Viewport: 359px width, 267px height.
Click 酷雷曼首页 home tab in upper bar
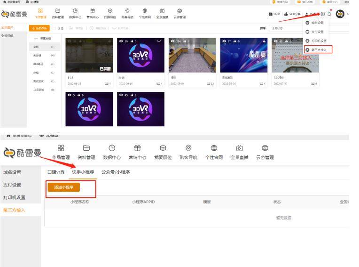[x=12, y=2]
